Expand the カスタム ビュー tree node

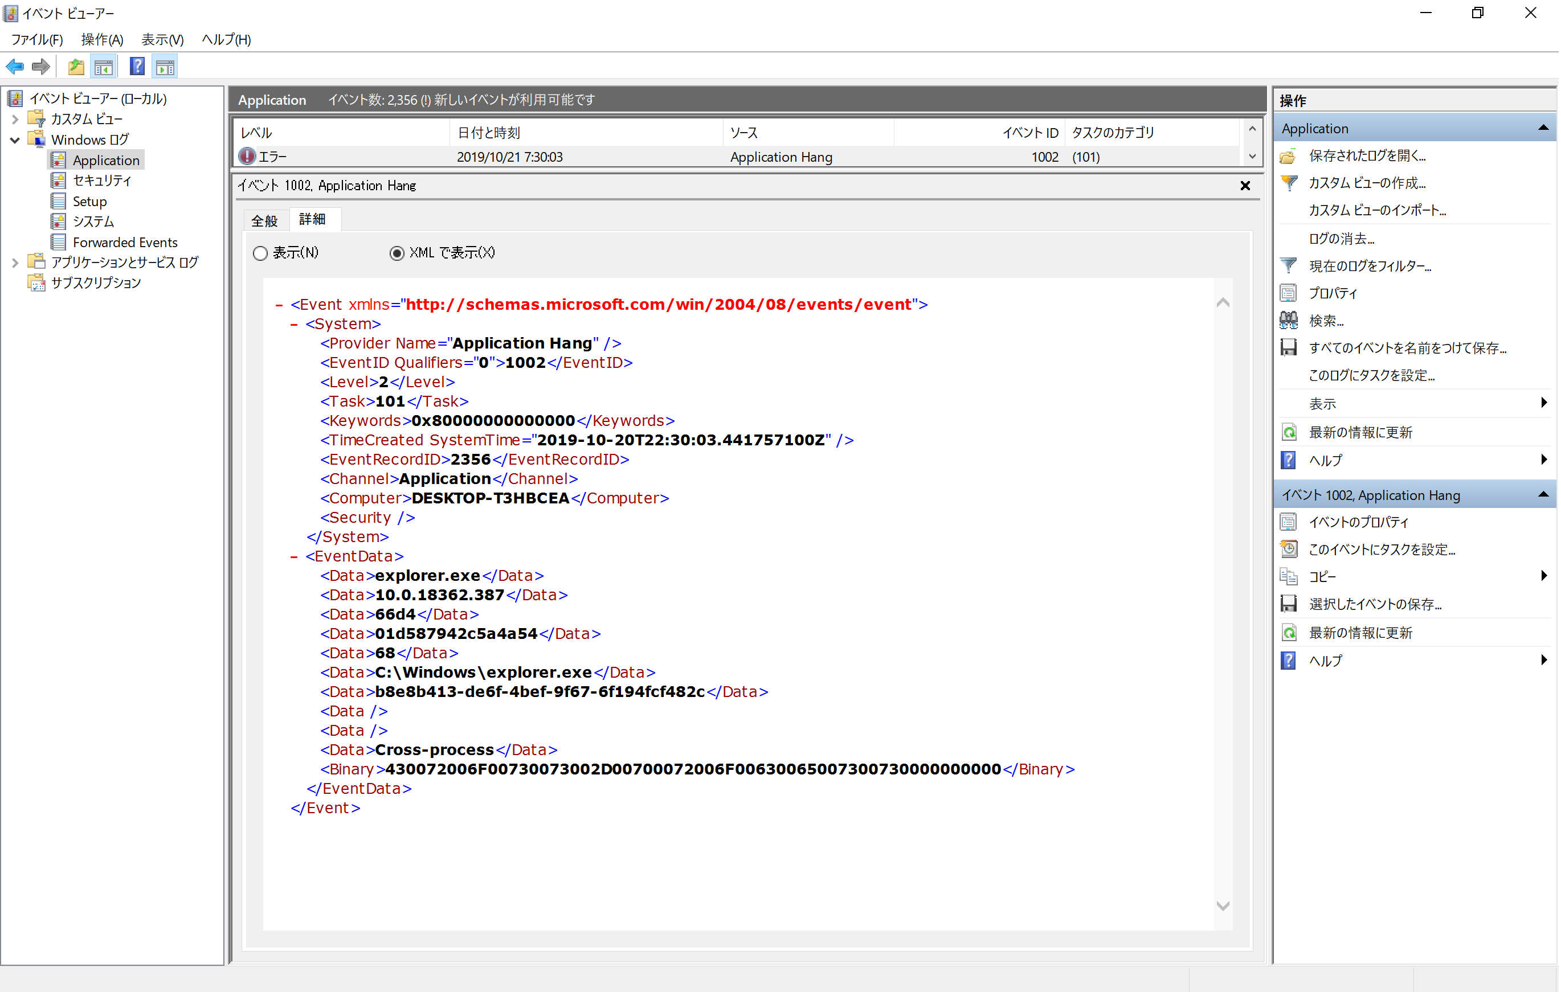pos(14,119)
